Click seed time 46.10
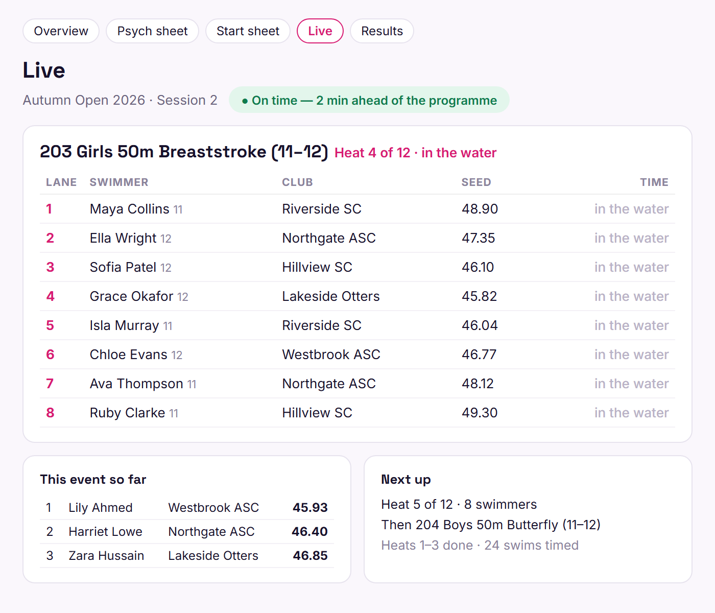This screenshot has height=613, width=715. 478,267
